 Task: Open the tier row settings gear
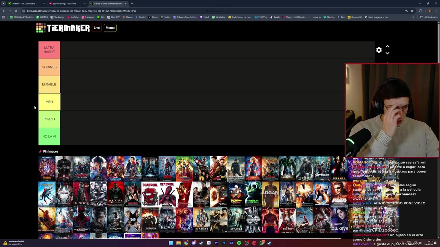[x=379, y=50]
